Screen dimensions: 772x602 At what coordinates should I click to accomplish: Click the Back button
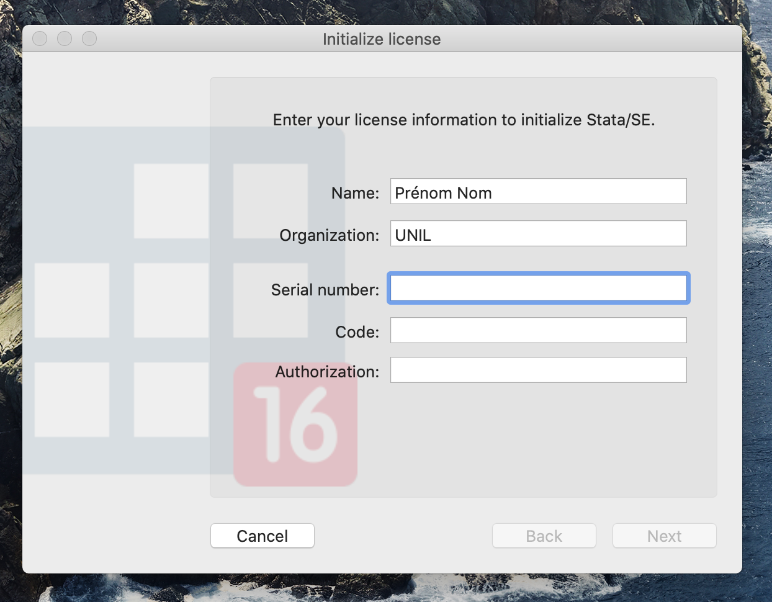click(x=544, y=536)
